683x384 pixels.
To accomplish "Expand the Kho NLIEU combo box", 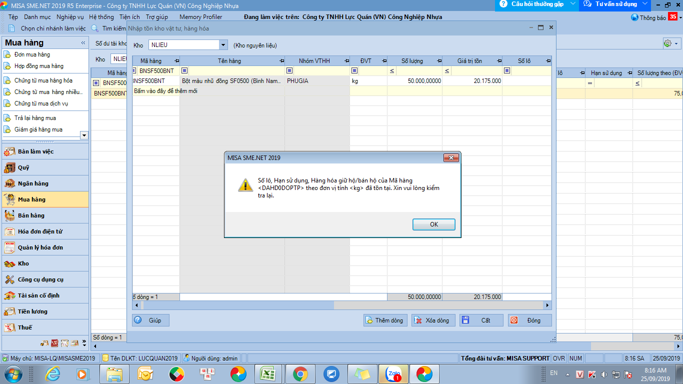I will (x=223, y=45).
